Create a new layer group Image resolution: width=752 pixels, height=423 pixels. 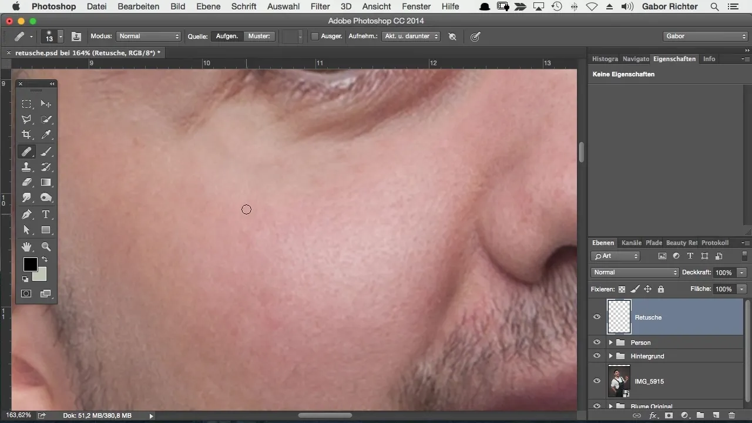700,415
